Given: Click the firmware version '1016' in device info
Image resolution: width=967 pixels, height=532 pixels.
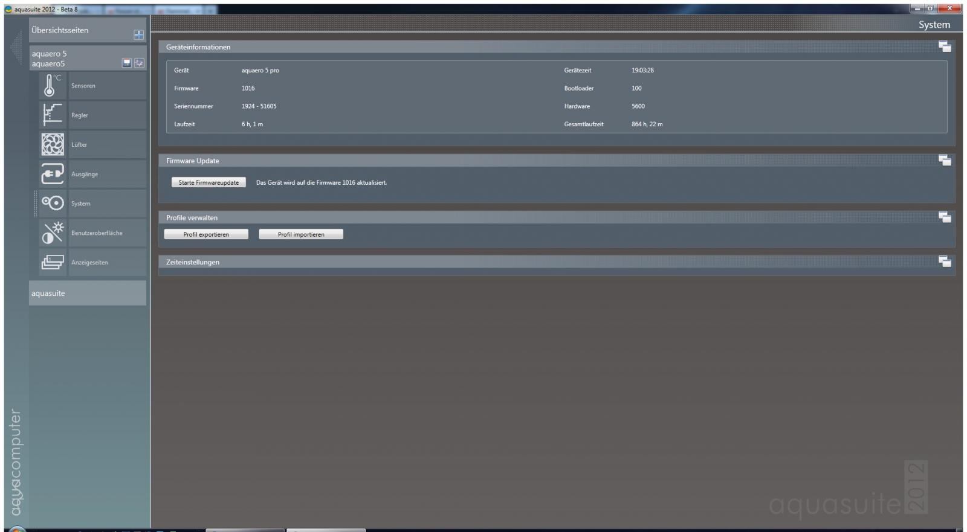Looking at the screenshot, I should (248, 88).
